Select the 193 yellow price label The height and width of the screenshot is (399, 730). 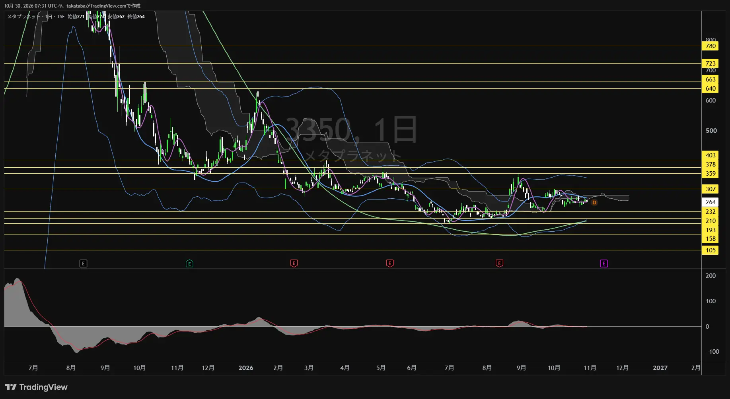pyautogui.click(x=711, y=230)
